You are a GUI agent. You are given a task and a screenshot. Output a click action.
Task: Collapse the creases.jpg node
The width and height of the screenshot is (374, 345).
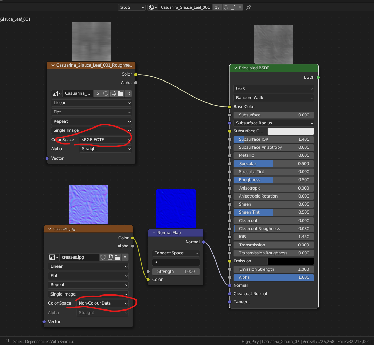(x=49, y=229)
